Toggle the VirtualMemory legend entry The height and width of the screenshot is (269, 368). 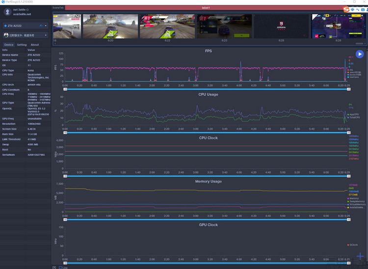pos(357,204)
